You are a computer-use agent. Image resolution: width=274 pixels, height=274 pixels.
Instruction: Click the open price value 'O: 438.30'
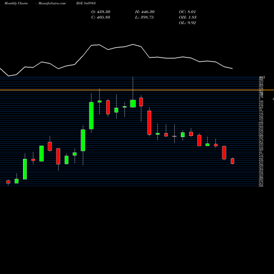[101, 12]
